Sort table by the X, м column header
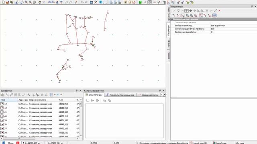Viewport: 257px width, 144px height. [67, 100]
